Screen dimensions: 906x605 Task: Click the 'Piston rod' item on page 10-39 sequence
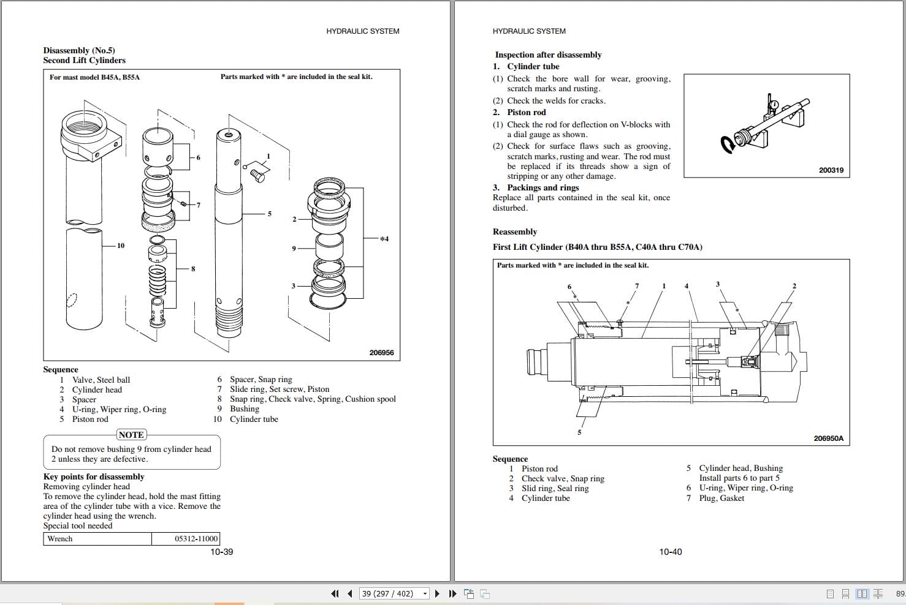90,419
